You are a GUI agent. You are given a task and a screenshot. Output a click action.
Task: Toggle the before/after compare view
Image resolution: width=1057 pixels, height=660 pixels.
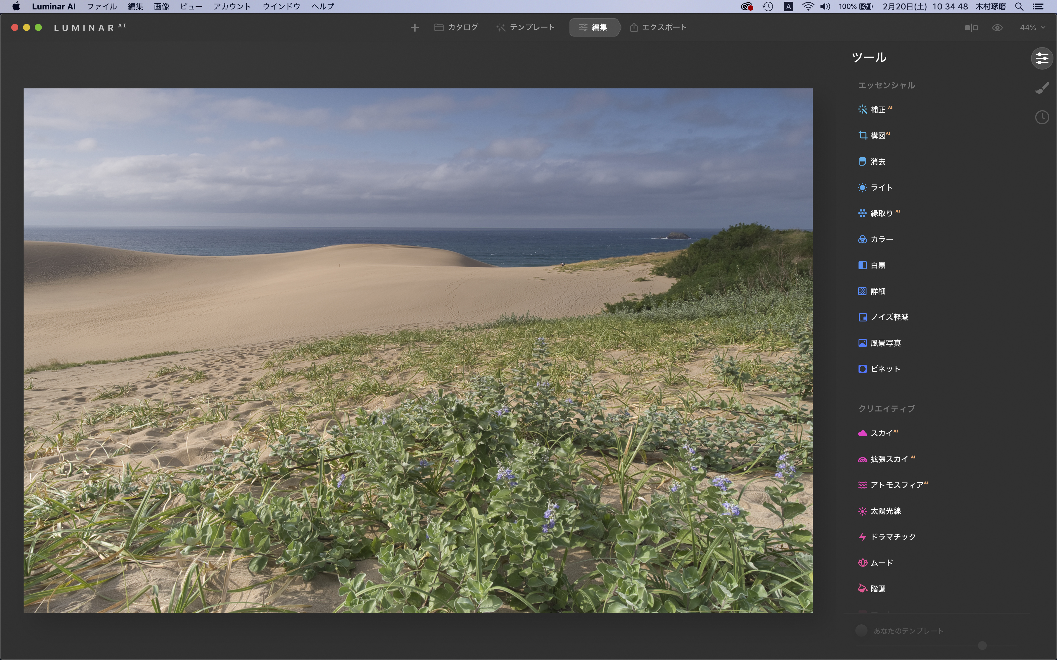coord(971,27)
